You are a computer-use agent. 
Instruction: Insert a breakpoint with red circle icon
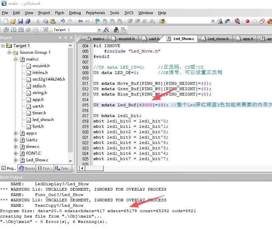[x=247, y=21]
